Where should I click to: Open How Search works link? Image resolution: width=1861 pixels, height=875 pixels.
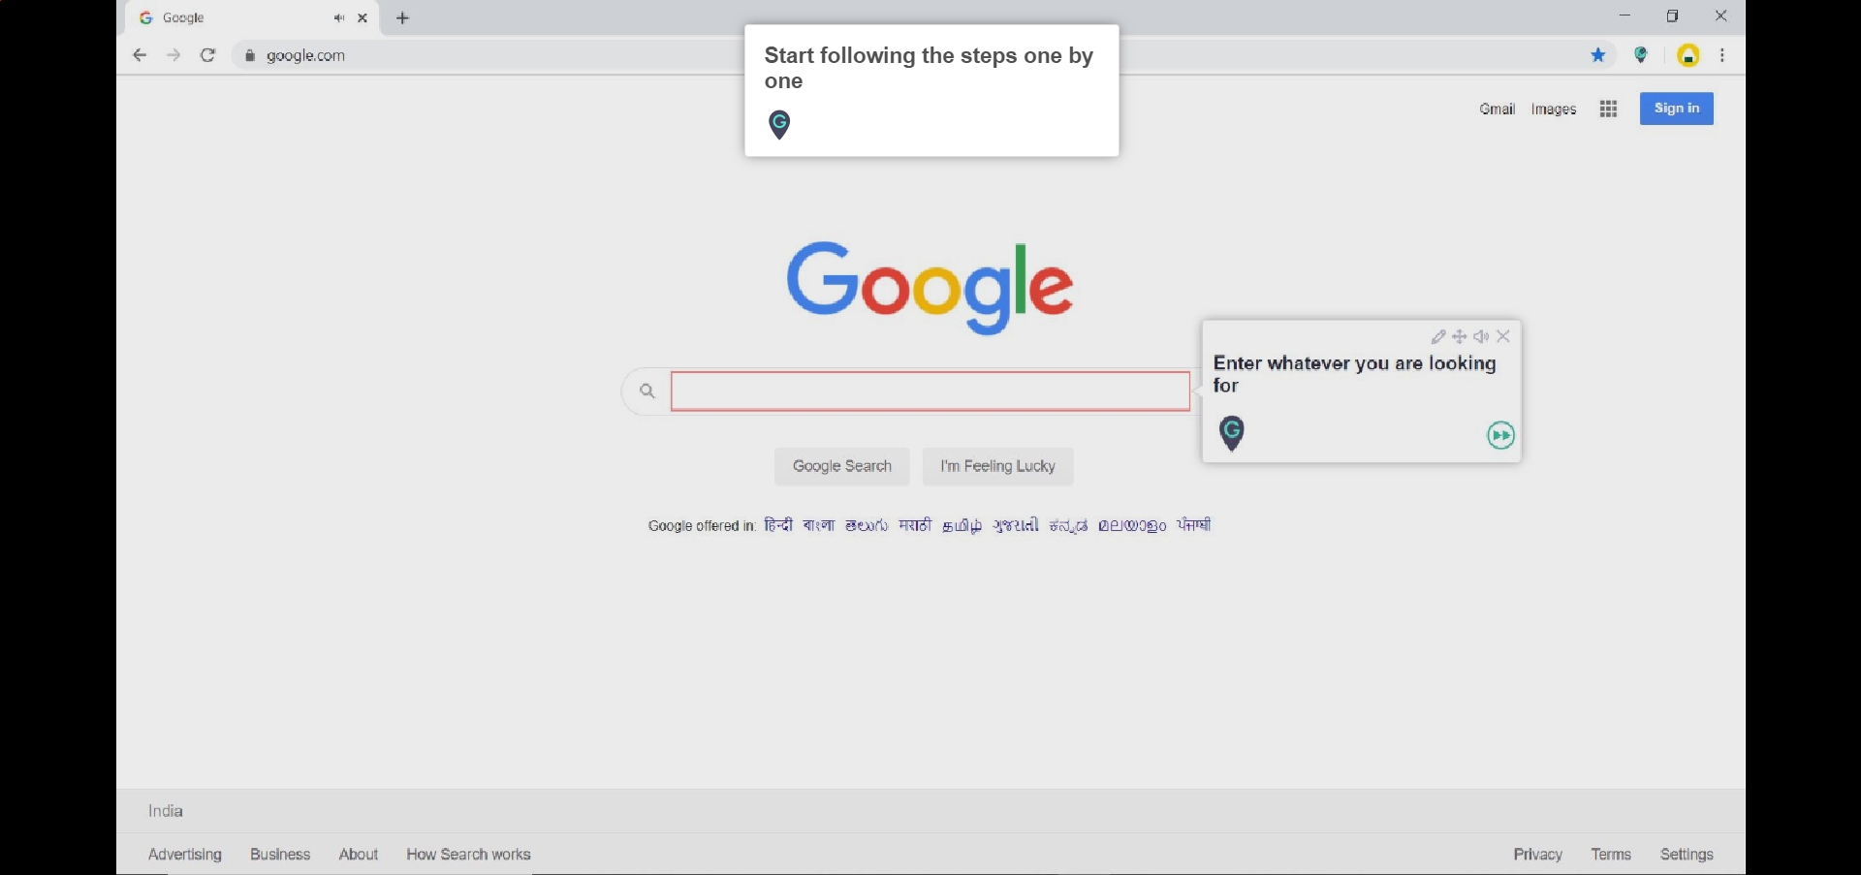pyautogui.click(x=469, y=855)
